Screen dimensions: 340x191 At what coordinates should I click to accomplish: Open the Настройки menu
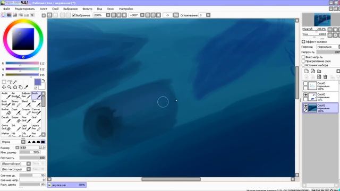[126, 9]
